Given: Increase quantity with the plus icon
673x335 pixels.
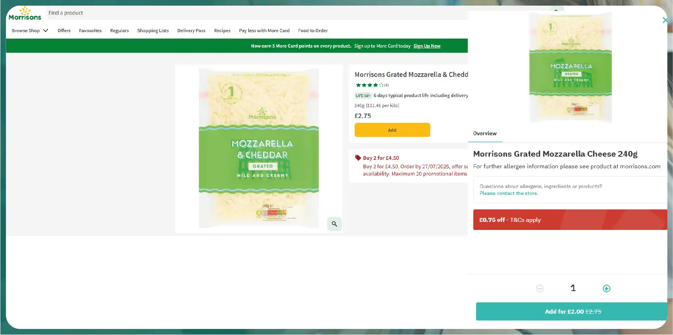Looking at the screenshot, I should tap(606, 288).
